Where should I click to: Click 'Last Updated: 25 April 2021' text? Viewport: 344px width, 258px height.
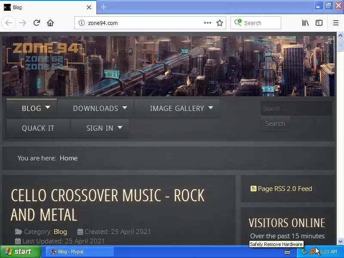click(63, 241)
